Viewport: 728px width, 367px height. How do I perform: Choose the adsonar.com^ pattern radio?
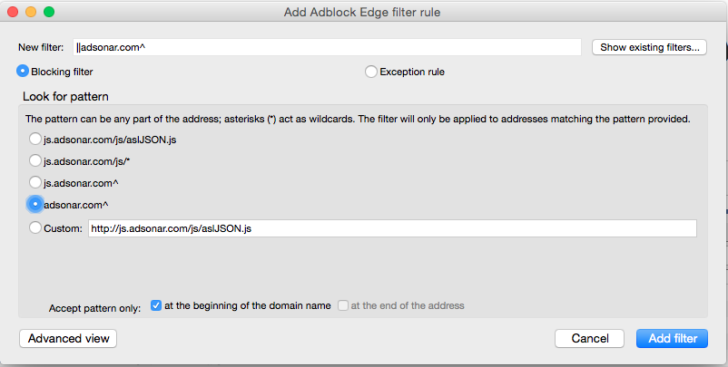(x=35, y=205)
